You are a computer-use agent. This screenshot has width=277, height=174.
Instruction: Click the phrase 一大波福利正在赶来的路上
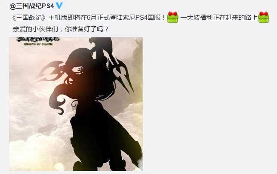click(x=219, y=18)
